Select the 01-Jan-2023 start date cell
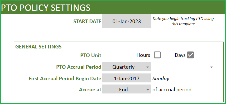The image size is (226, 104). tap(127, 21)
